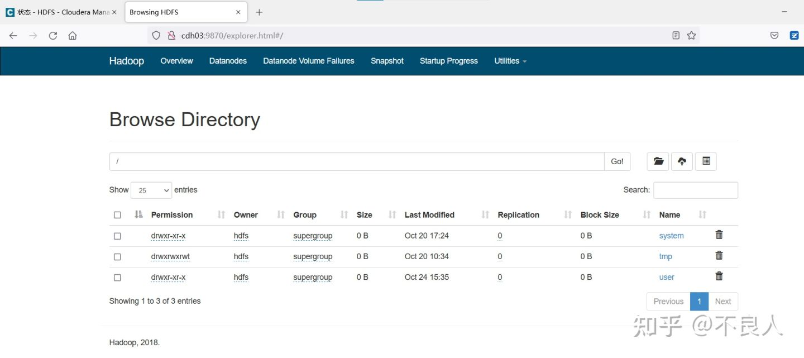
Task: Click the sort-ascending icon in first header column
Action: click(x=139, y=214)
